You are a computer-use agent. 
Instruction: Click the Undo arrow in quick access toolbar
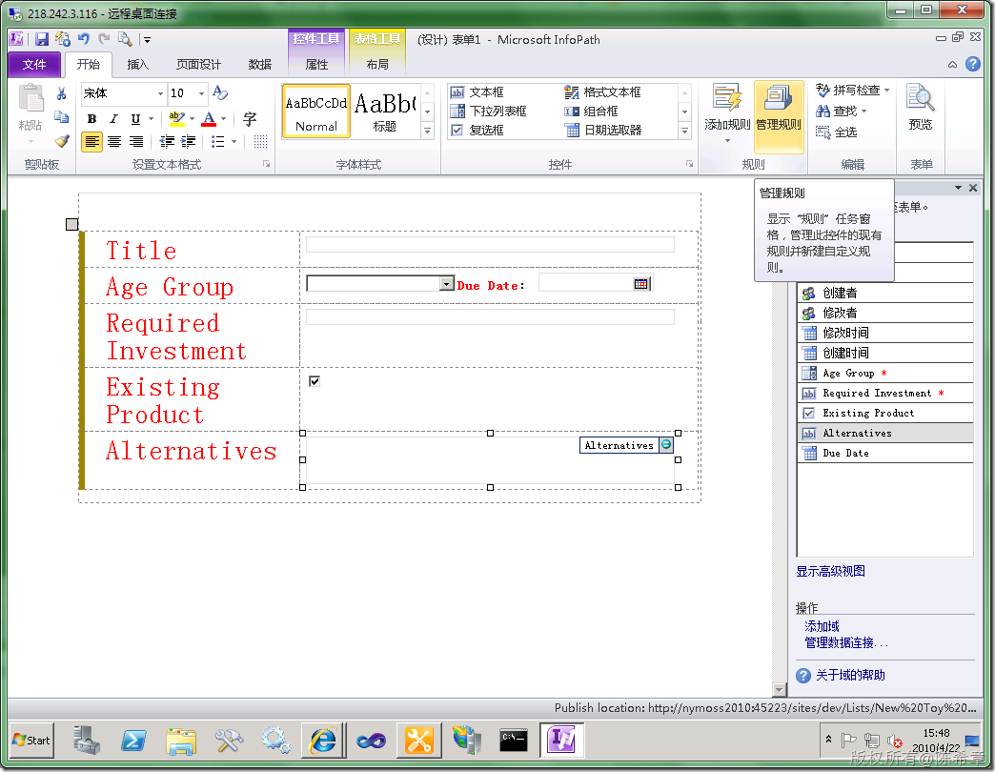[84, 39]
